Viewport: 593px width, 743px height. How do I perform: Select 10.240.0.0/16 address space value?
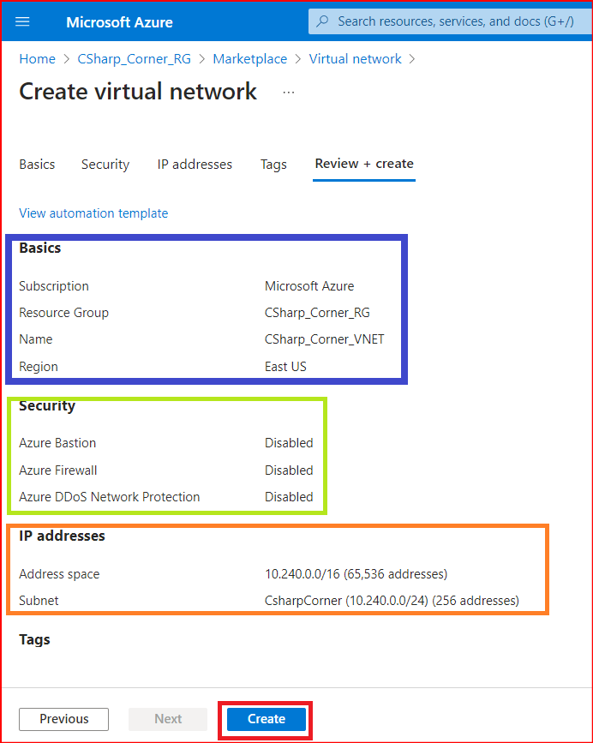click(356, 574)
